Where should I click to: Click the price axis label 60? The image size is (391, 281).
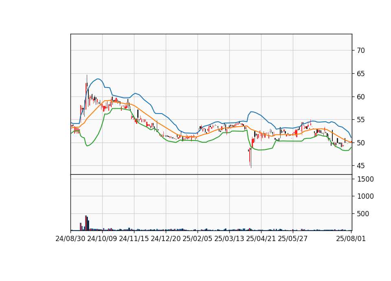361,97
